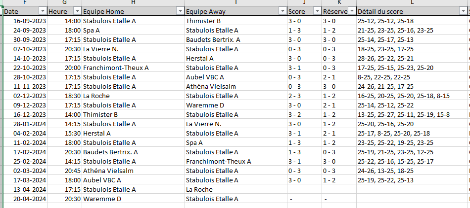
Task: Click the La Roche away team cell
Action: click(x=236, y=189)
